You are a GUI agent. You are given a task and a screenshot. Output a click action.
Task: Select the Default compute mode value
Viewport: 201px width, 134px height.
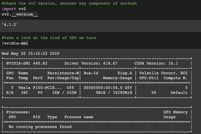(x=179, y=92)
